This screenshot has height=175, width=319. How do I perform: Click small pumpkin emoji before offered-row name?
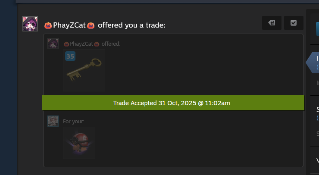click(x=66, y=44)
